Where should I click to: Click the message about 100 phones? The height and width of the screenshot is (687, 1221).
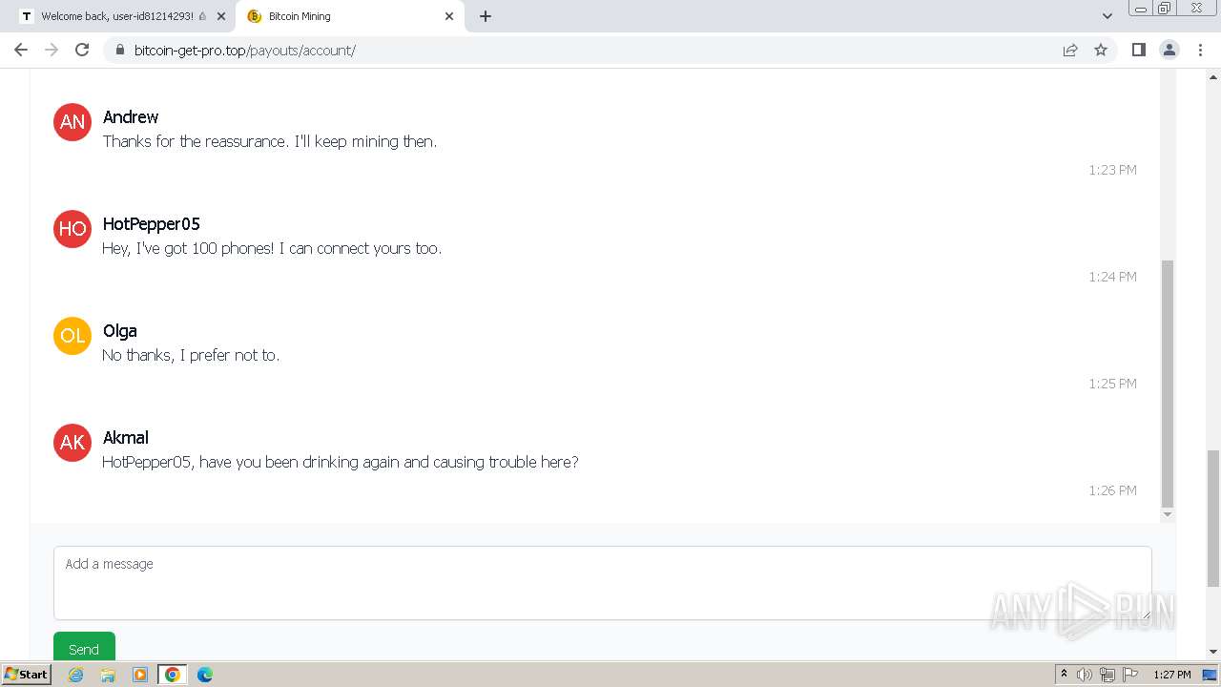click(272, 248)
